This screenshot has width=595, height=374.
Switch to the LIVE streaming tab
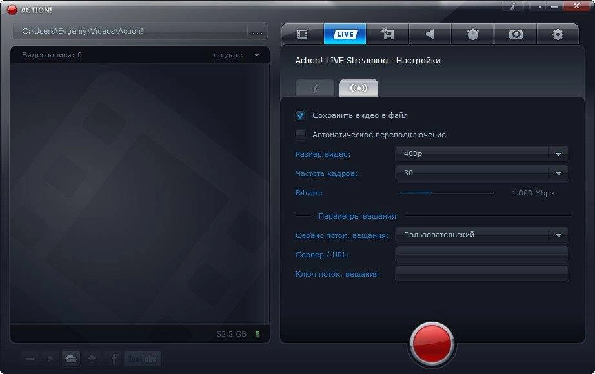pyautogui.click(x=345, y=34)
